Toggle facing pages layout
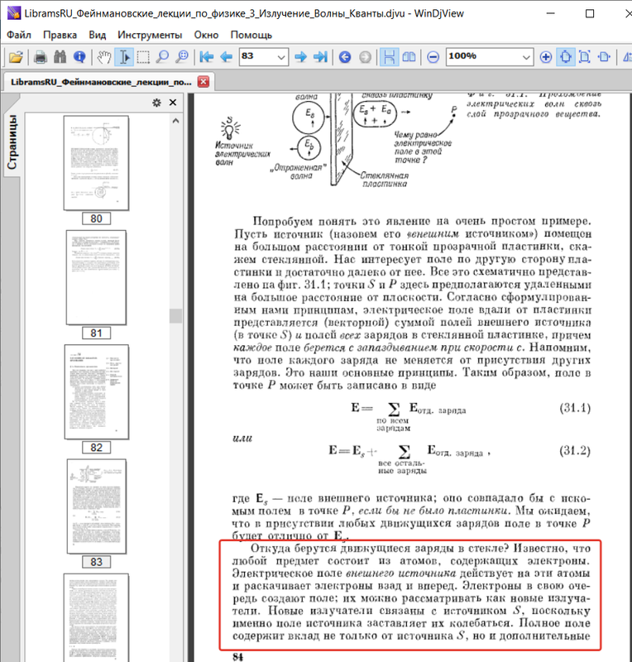 click(x=409, y=57)
